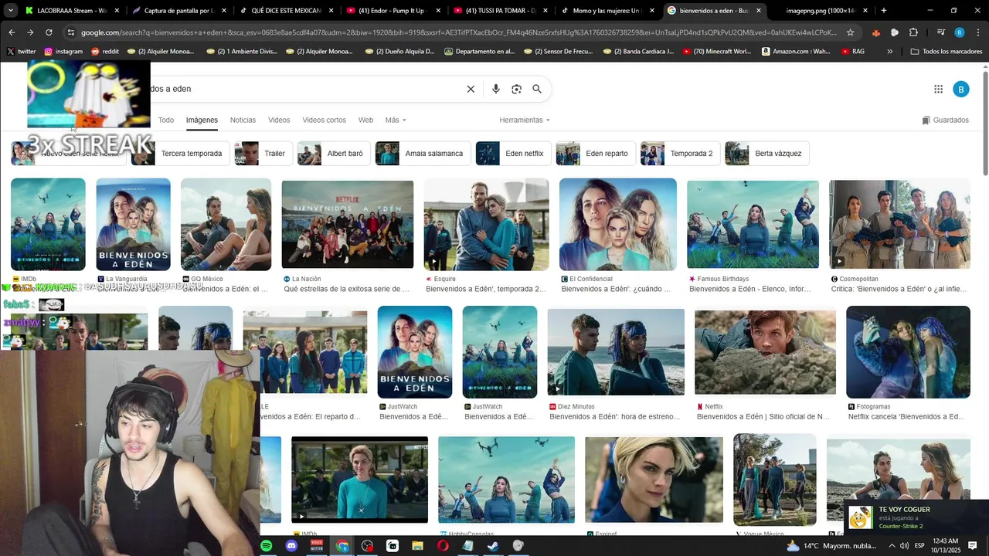989x556 pixels.
Task: Switch to the imagepng.png browser tab
Action: [x=819, y=11]
